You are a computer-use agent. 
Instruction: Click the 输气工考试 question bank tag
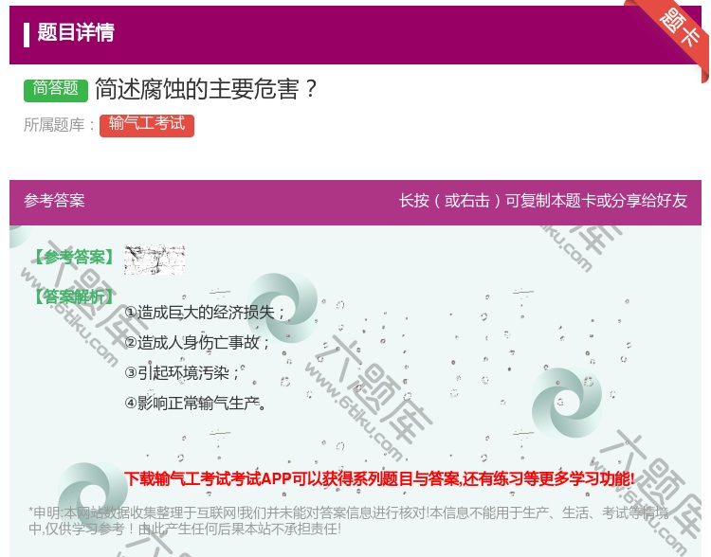[x=146, y=125]
